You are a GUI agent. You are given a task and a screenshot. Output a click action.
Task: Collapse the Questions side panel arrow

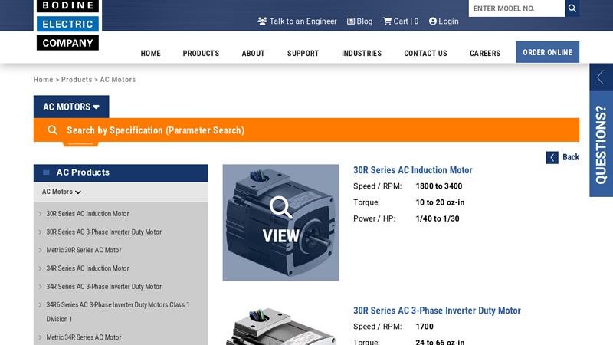(x=601, y=77)
